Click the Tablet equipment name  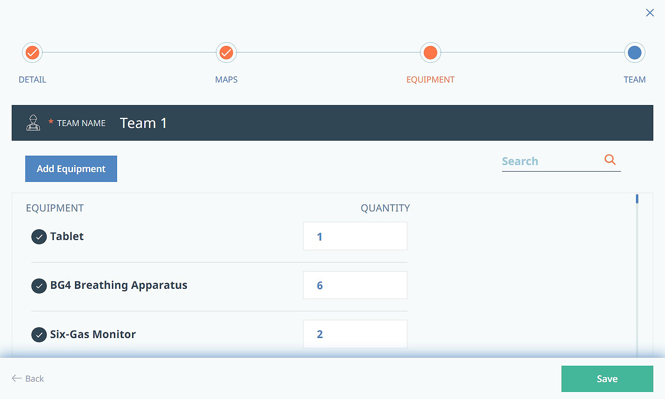click(x=67, y=236)
